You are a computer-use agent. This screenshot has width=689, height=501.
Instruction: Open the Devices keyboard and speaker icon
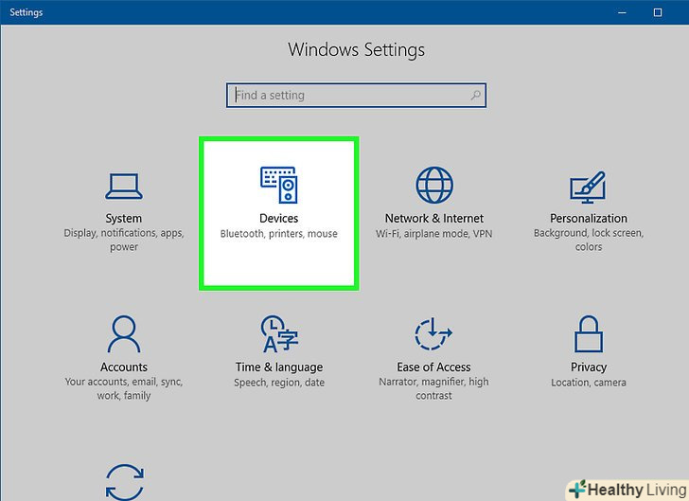click(x=278, y=185)
